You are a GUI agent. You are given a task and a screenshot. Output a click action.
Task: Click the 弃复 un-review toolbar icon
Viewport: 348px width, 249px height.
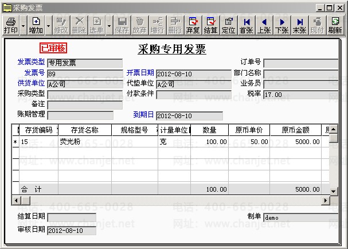[193, 25]
